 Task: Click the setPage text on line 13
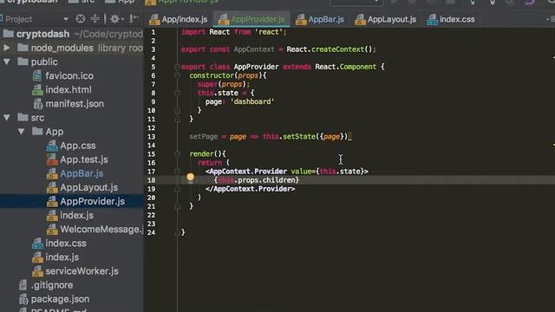click(x=203, y=137)
